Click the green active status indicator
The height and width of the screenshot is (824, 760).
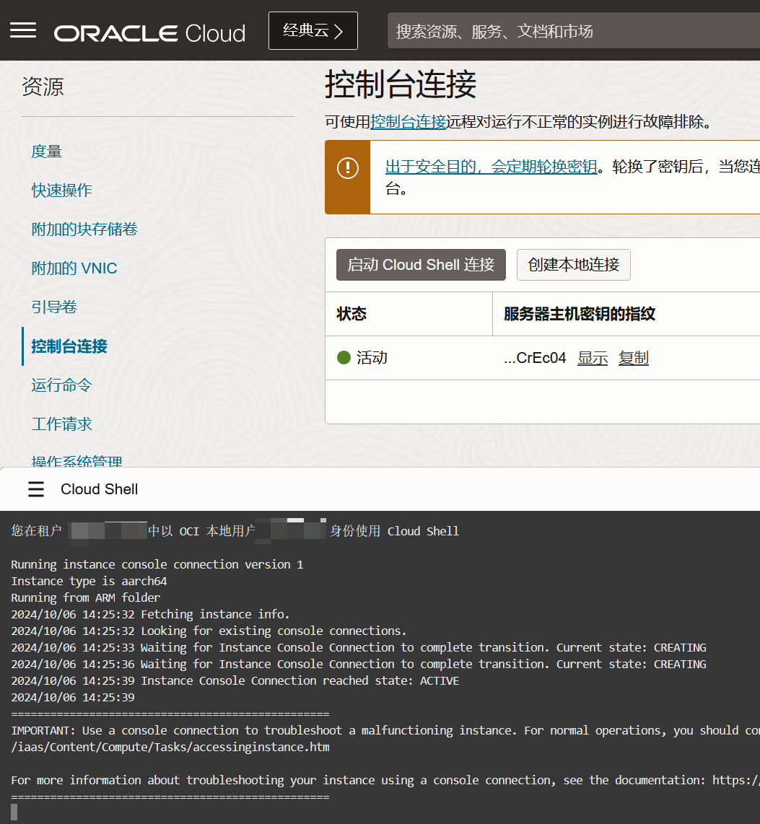(344, 358)
